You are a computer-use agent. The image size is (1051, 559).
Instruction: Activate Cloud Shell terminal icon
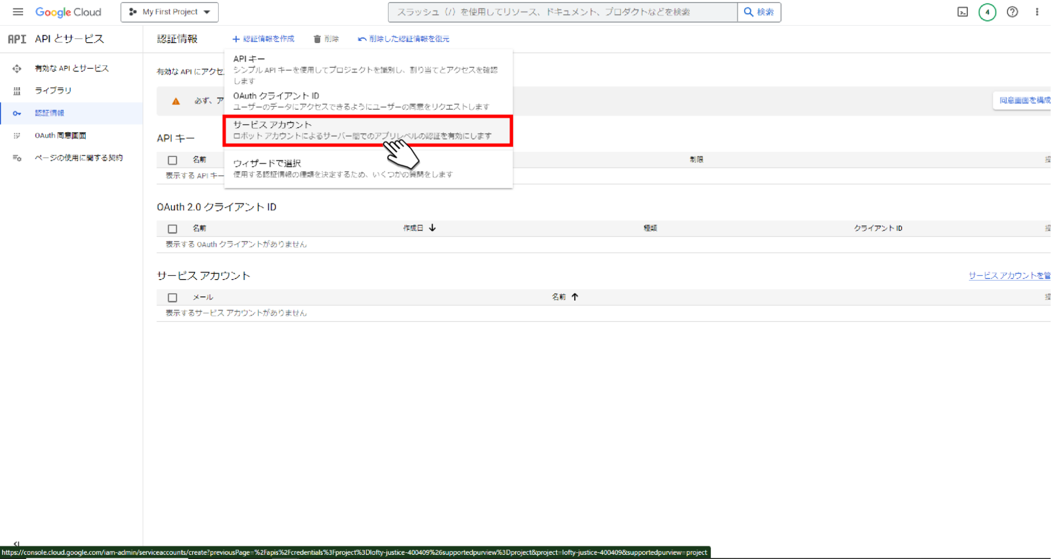pyautogui.click(x=962, y=12)
